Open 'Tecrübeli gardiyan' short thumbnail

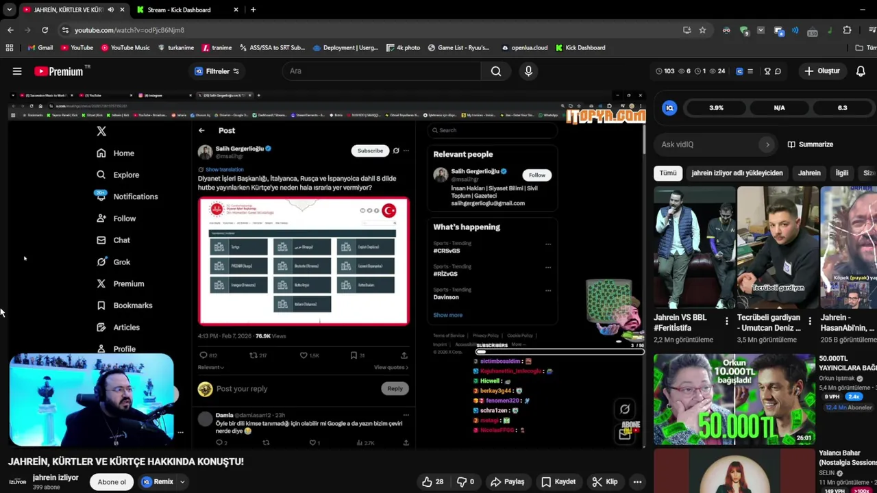[x=777, y=248]
